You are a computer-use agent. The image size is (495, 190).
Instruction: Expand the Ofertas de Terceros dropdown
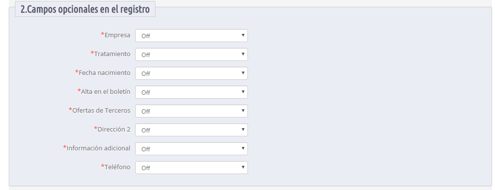point(191,111)
